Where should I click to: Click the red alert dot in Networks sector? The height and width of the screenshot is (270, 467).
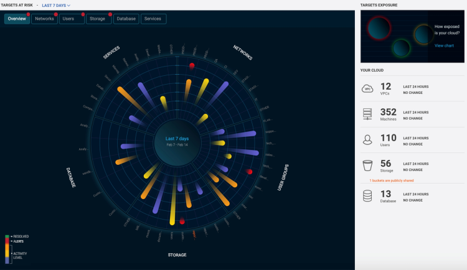coord(192,66)
